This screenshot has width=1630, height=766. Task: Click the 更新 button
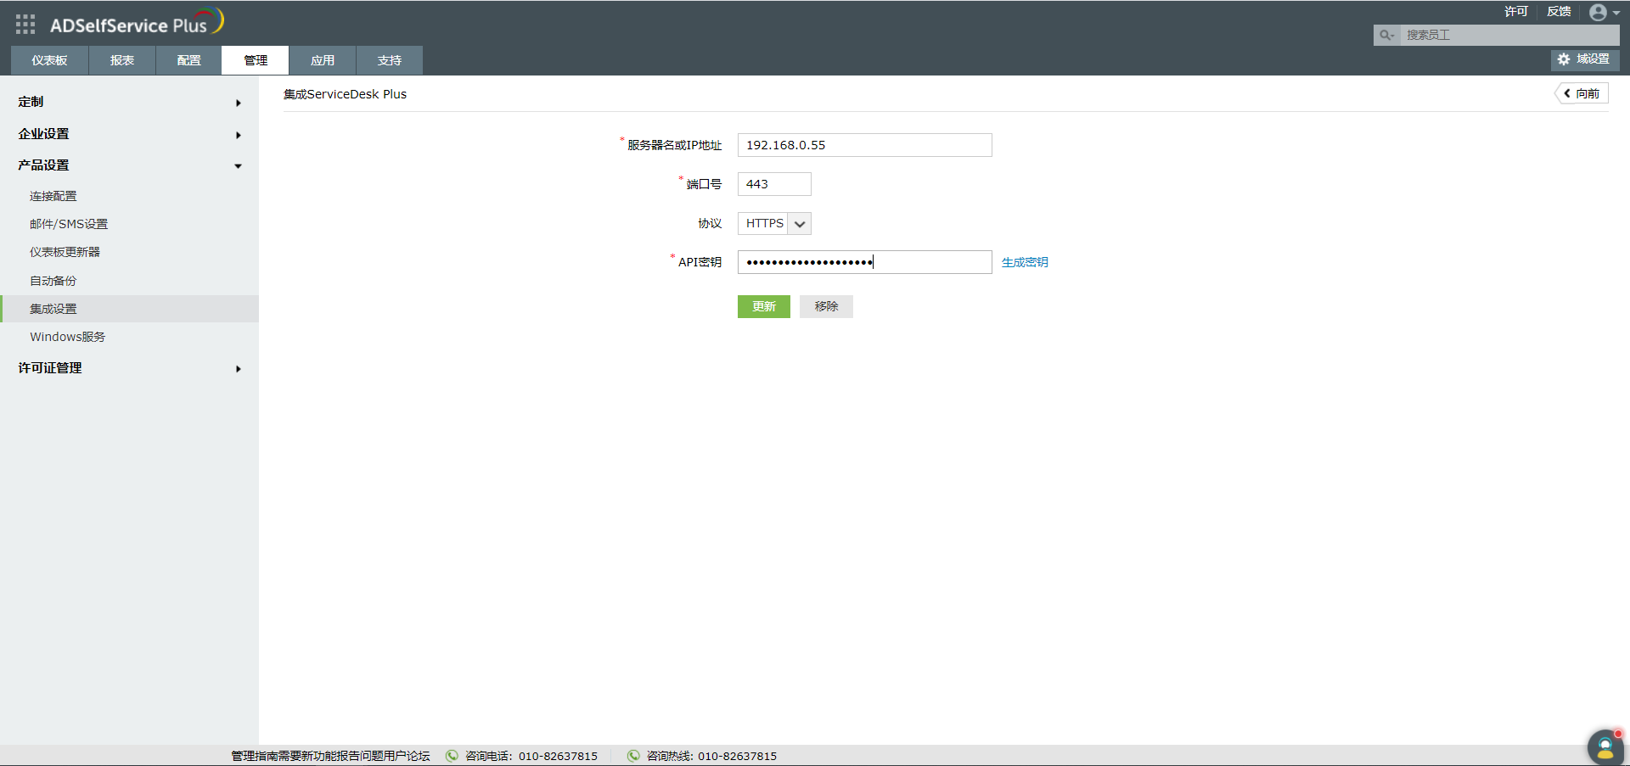[763, 306]
